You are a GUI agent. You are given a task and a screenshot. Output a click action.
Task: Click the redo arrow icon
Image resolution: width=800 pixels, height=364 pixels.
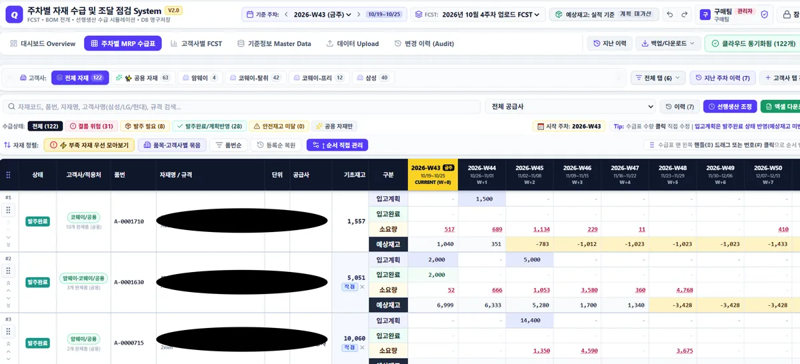[x=685, y=15]
